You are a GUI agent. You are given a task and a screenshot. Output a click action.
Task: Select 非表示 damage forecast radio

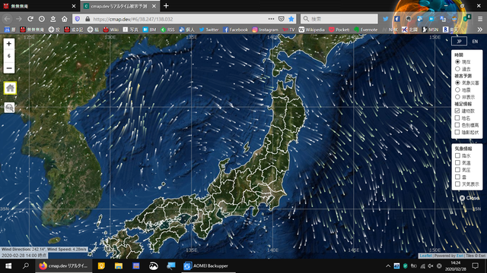tap(457, 97)
